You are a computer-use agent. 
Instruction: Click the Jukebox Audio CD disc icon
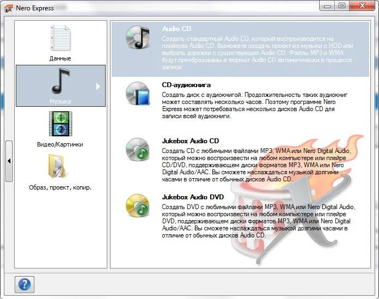(138, 149)
